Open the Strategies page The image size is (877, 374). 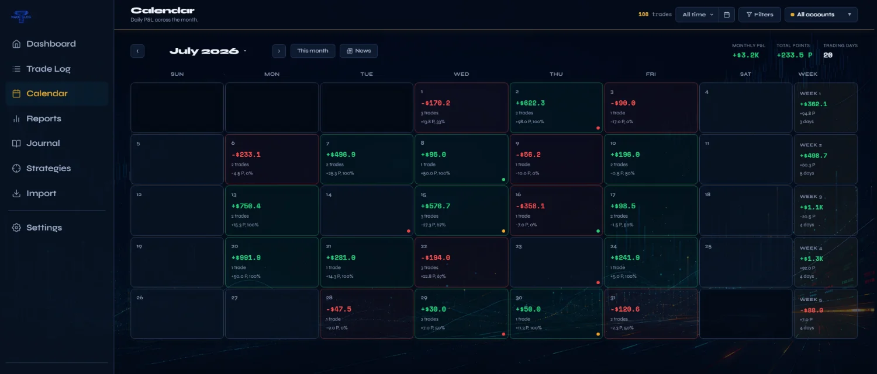pyautogui.click(x=57, y=168)
